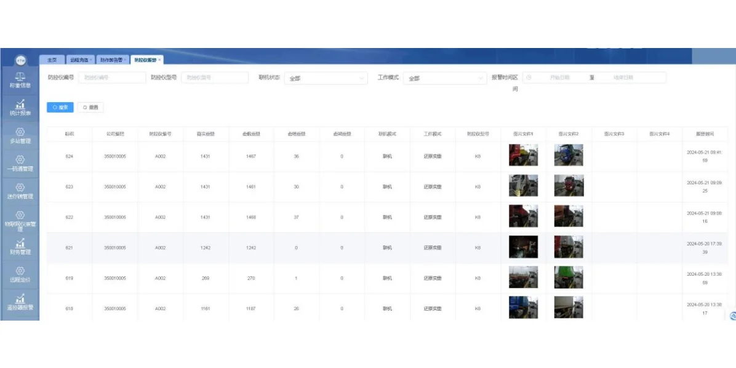The width and height of the screenshot is (736, 368).
Task: Close the 防作弊告警 tab
Action: point(127,59)
